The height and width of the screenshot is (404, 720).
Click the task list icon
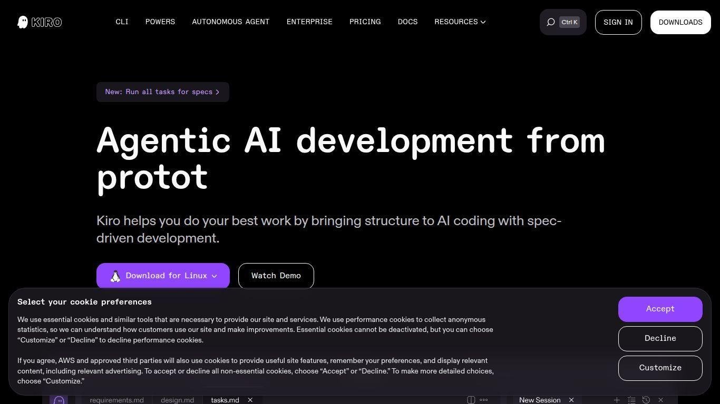coord(631,400)
